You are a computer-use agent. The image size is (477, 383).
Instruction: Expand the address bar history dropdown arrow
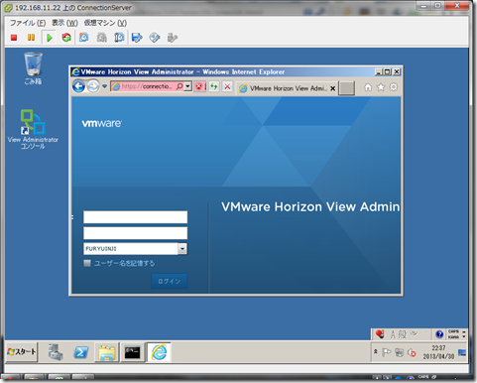187,86
